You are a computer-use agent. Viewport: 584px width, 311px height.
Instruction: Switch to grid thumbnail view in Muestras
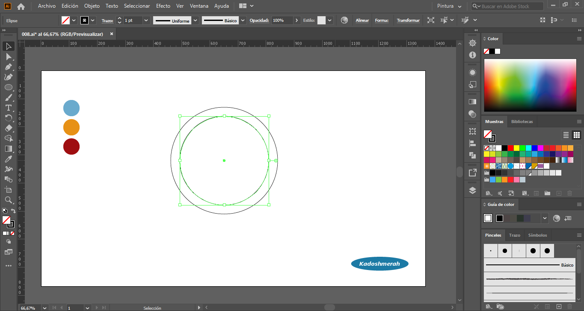[x=577, y=135]
